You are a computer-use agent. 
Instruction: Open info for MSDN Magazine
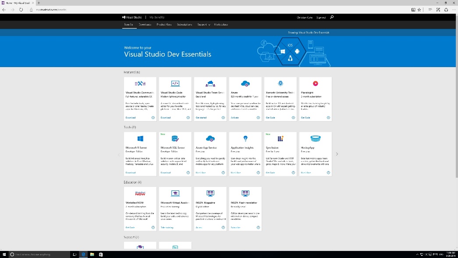coord(223,227)
